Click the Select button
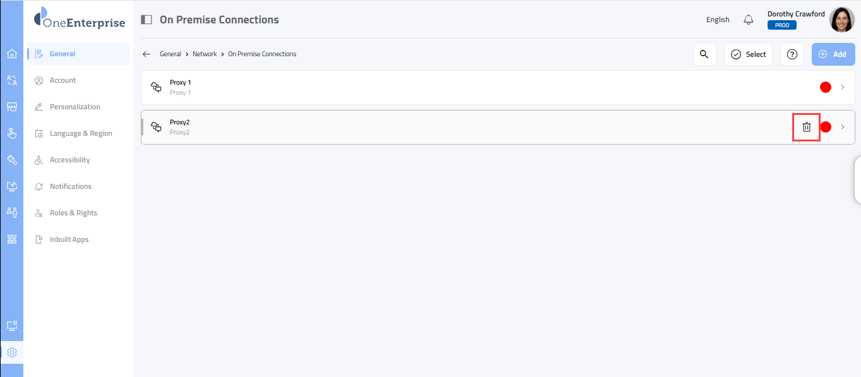This screenshot has height=377, width=861. tap(748, 54)
